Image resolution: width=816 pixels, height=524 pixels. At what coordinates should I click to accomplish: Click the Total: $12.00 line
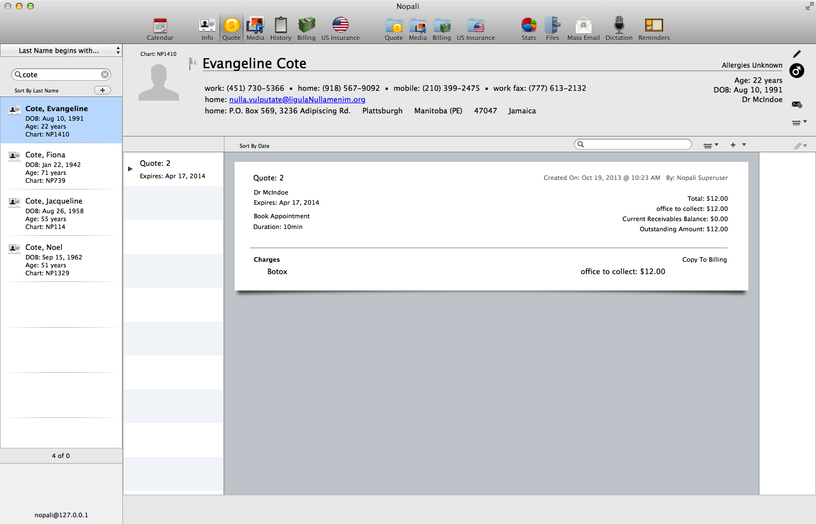pos(708,199)
